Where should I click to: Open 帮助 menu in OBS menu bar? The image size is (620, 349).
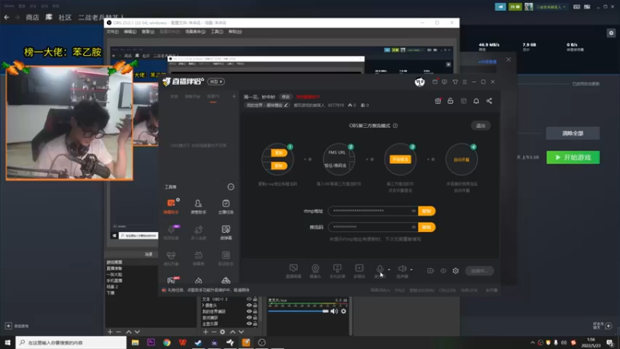coord(235,32)
